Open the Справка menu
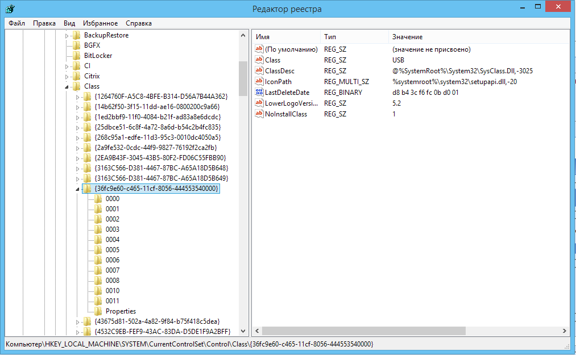Screen dimensions: 576x355 (x=138, y=23)
